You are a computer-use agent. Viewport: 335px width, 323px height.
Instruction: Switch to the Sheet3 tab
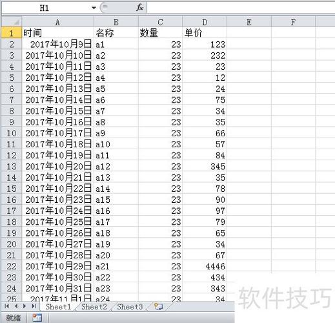click(x=130, y=307)
